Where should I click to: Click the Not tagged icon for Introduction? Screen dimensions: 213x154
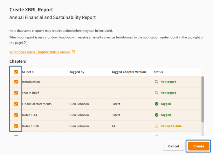156,82
